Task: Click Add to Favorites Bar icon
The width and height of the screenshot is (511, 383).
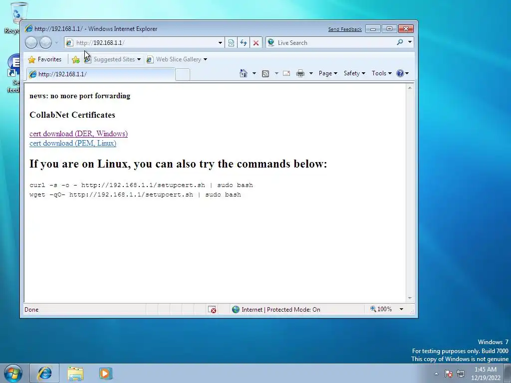Action: point(76,59)
